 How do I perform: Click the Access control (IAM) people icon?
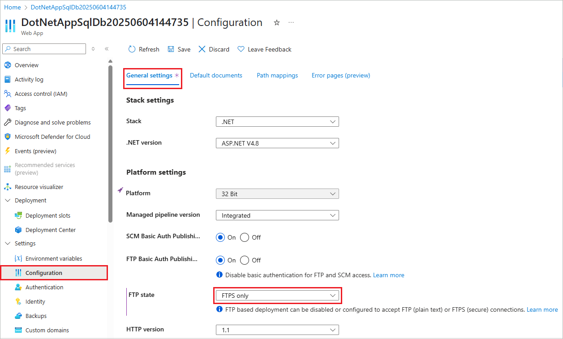[7, 94]
